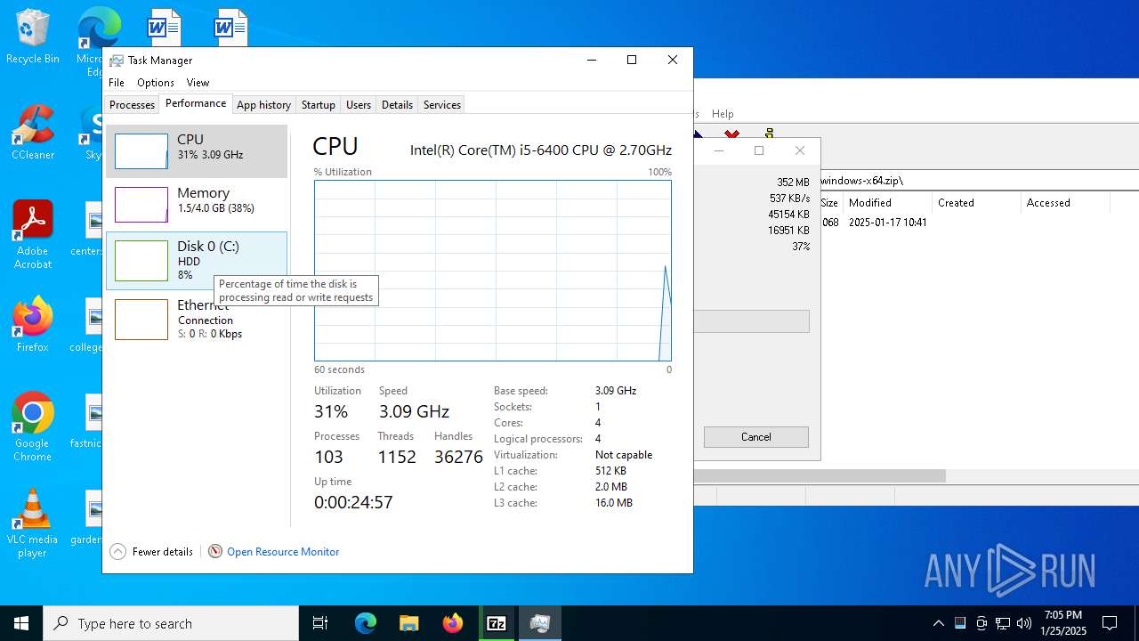The height and width of the screenshot is (641, 1139).
Task: Click the Type here to search box
Action: [171, 623]
